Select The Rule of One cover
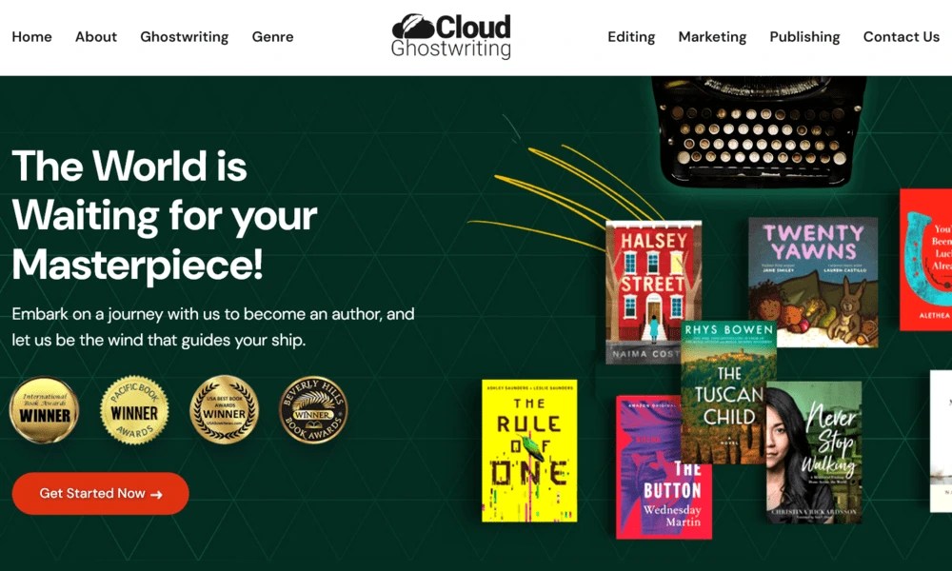The image size is (952, 571). 529,451
